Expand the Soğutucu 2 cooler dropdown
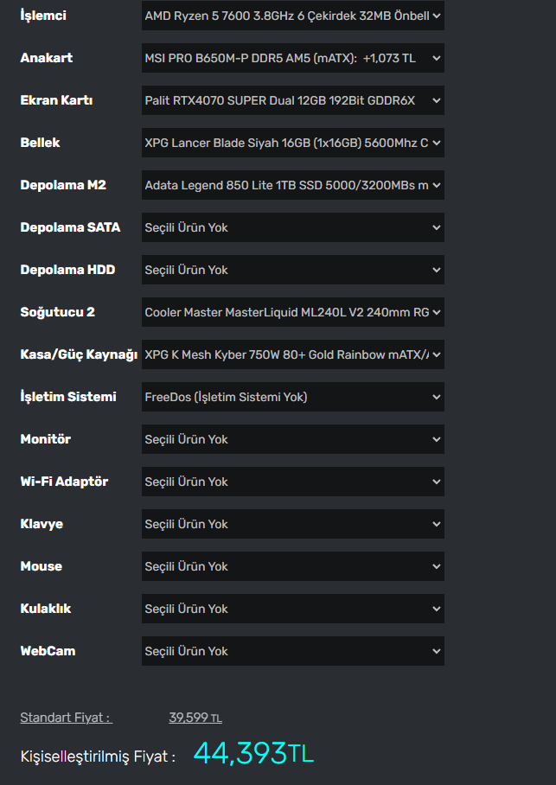The height and width of the screenshot is (785, 556). [x=293, y=312]
